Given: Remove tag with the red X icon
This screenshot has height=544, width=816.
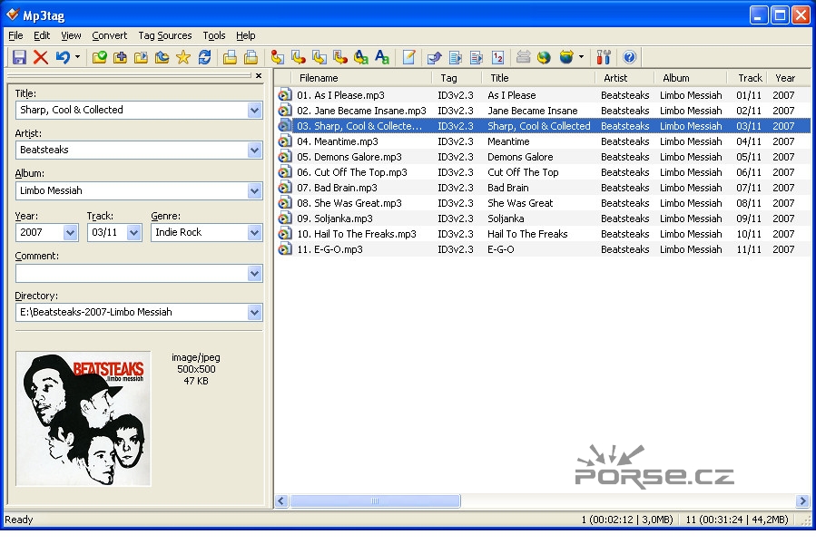Looking at the screenshot, I should [41, 57].
